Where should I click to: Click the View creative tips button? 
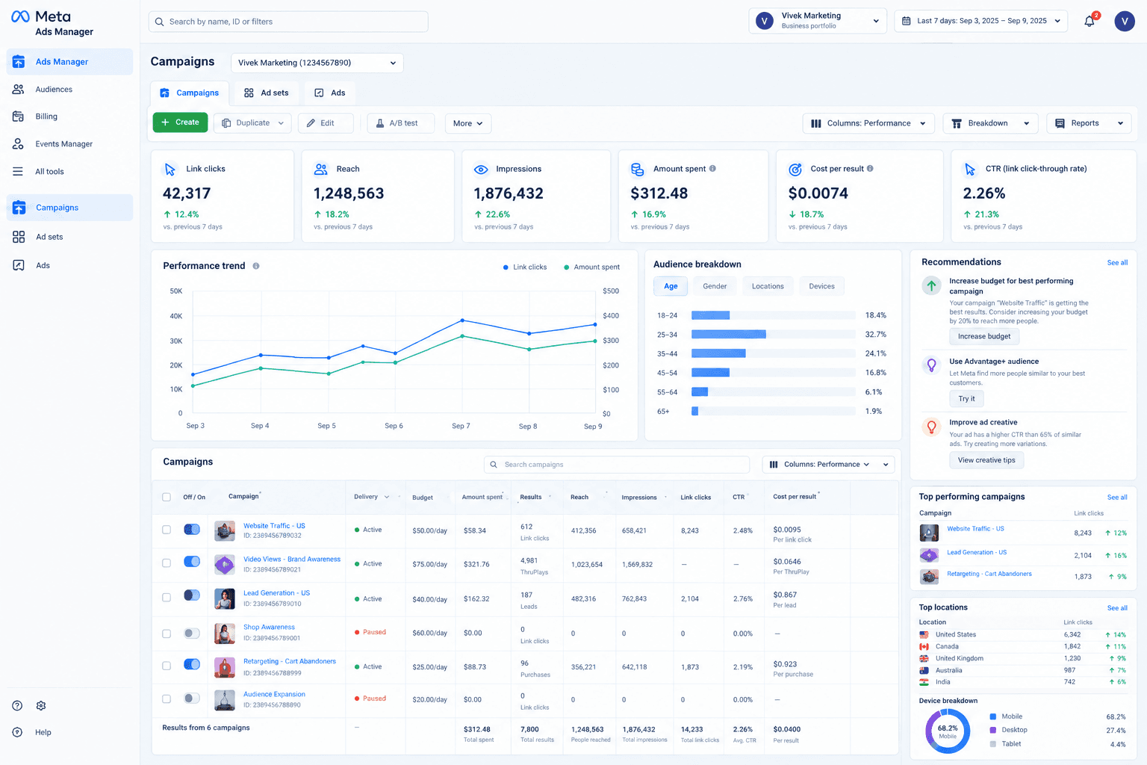point(986,460)
